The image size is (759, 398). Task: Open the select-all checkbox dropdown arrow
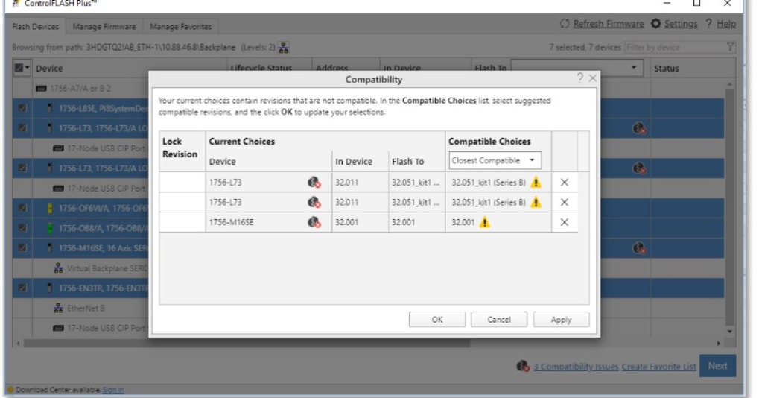[x=27, y=68]
